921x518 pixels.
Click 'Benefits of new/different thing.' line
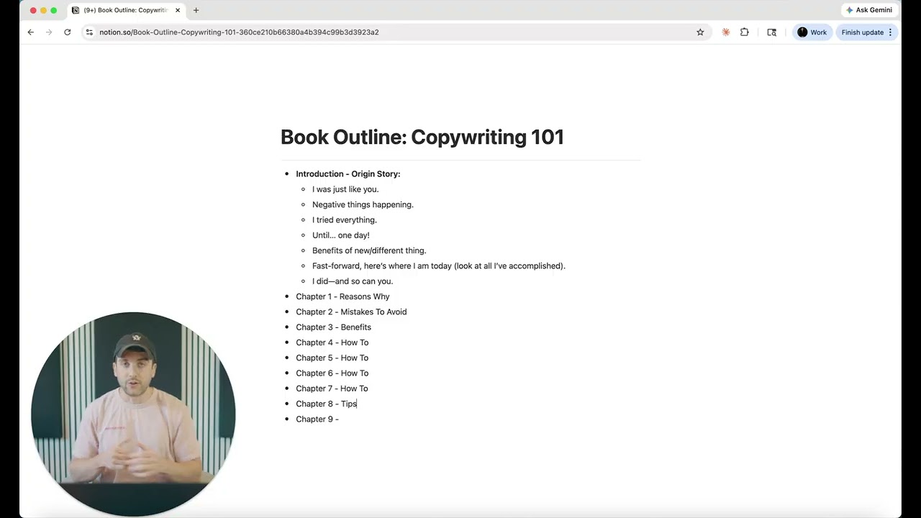pos(369,250)
